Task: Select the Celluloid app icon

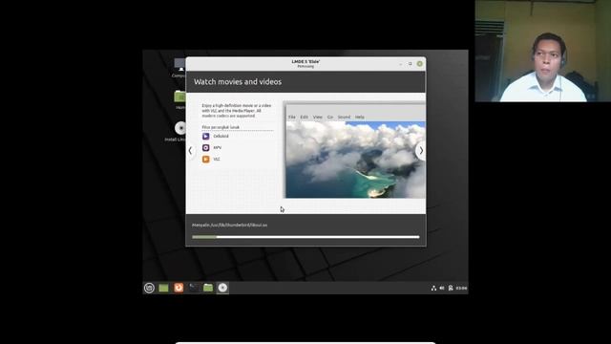Action: (x=206, y=136)
